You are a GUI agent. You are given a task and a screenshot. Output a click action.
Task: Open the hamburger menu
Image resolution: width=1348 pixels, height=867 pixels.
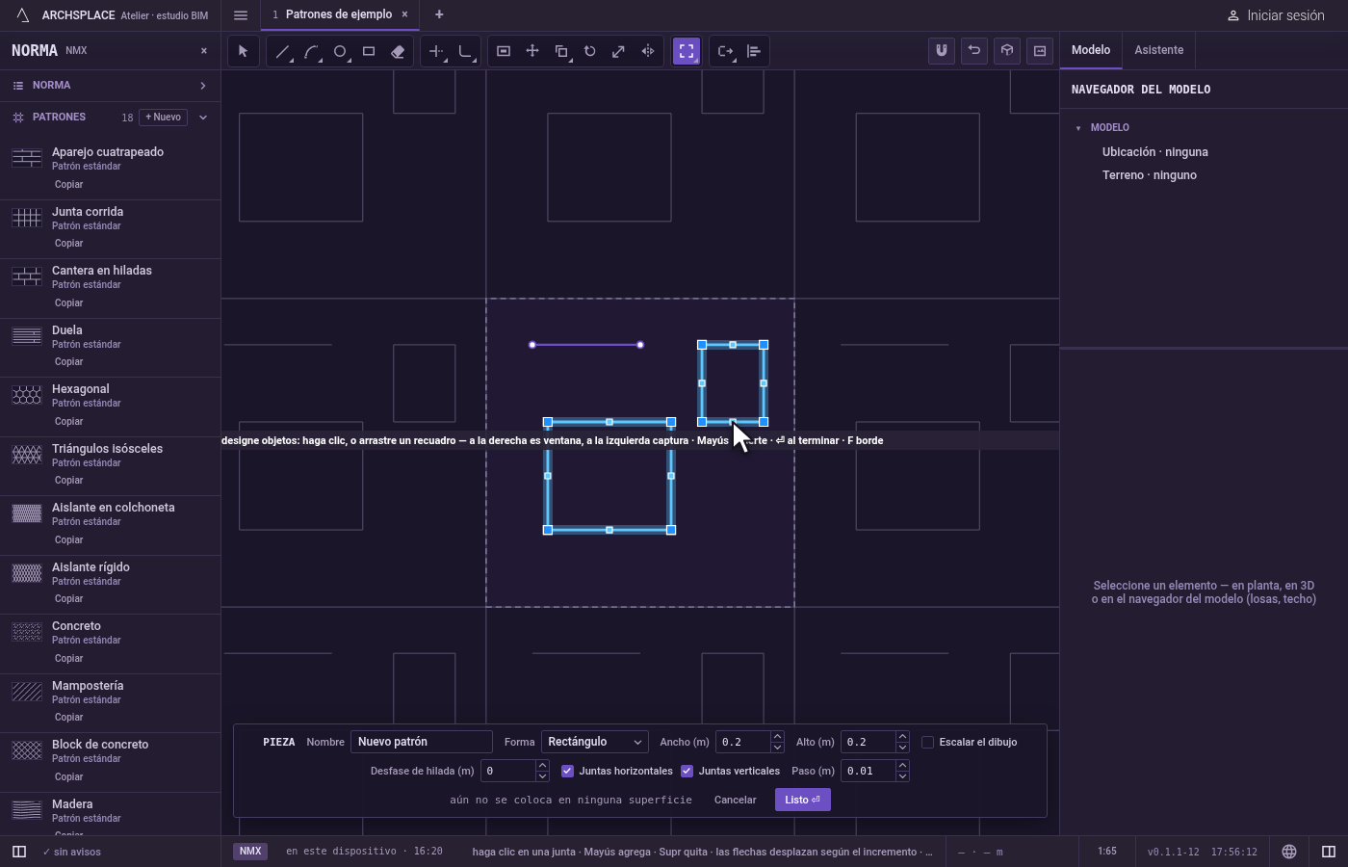click(241, 15)
